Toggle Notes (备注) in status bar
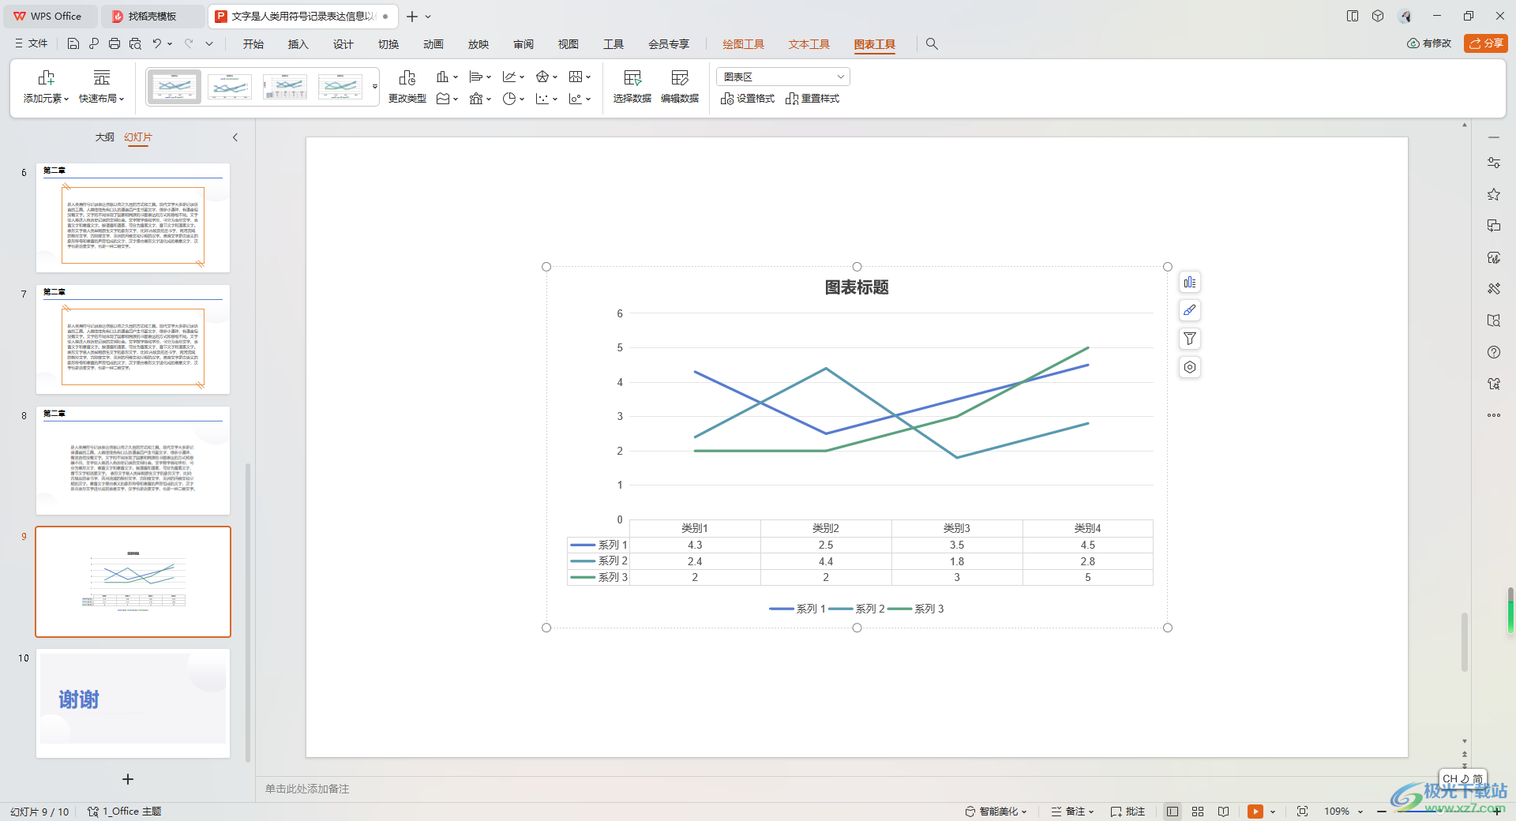This screenshot has height=821, width=1516. click(1072, 812)
